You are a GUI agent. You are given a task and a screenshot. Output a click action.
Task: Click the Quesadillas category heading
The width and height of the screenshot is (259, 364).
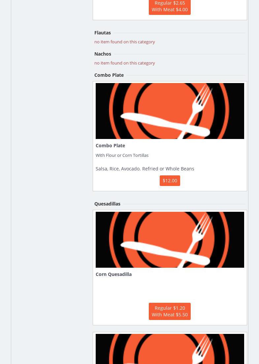107,204
